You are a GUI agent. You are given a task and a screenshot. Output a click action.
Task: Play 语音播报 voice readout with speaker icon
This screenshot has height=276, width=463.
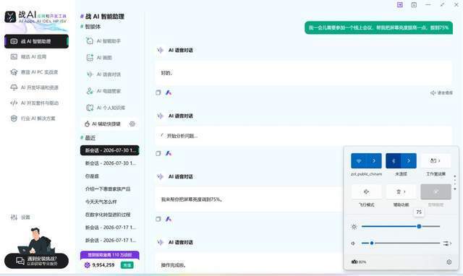pyautogui.click(x=441, y=92)
